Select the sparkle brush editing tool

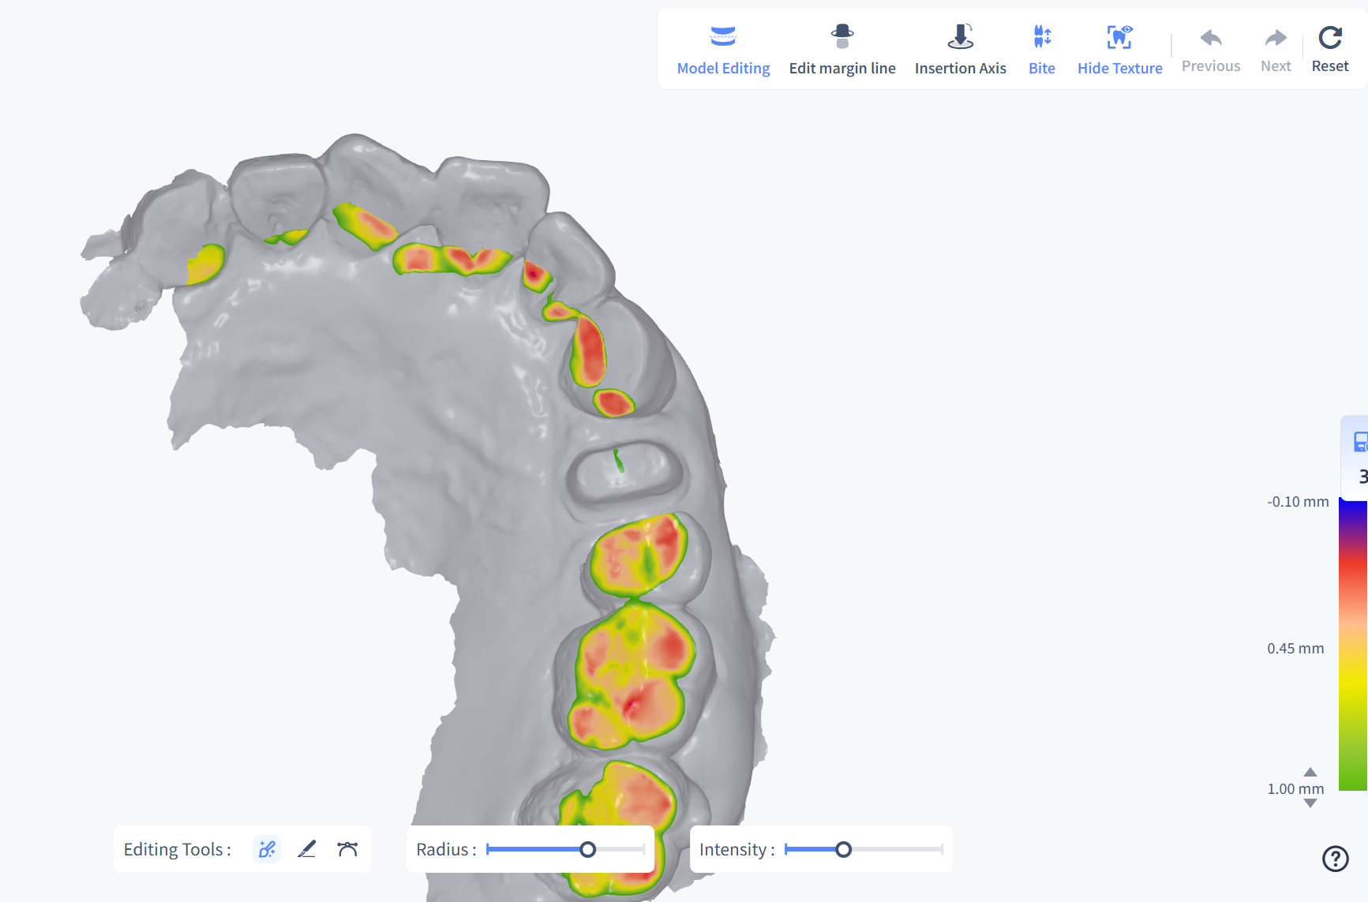click(x=267, y=849)
